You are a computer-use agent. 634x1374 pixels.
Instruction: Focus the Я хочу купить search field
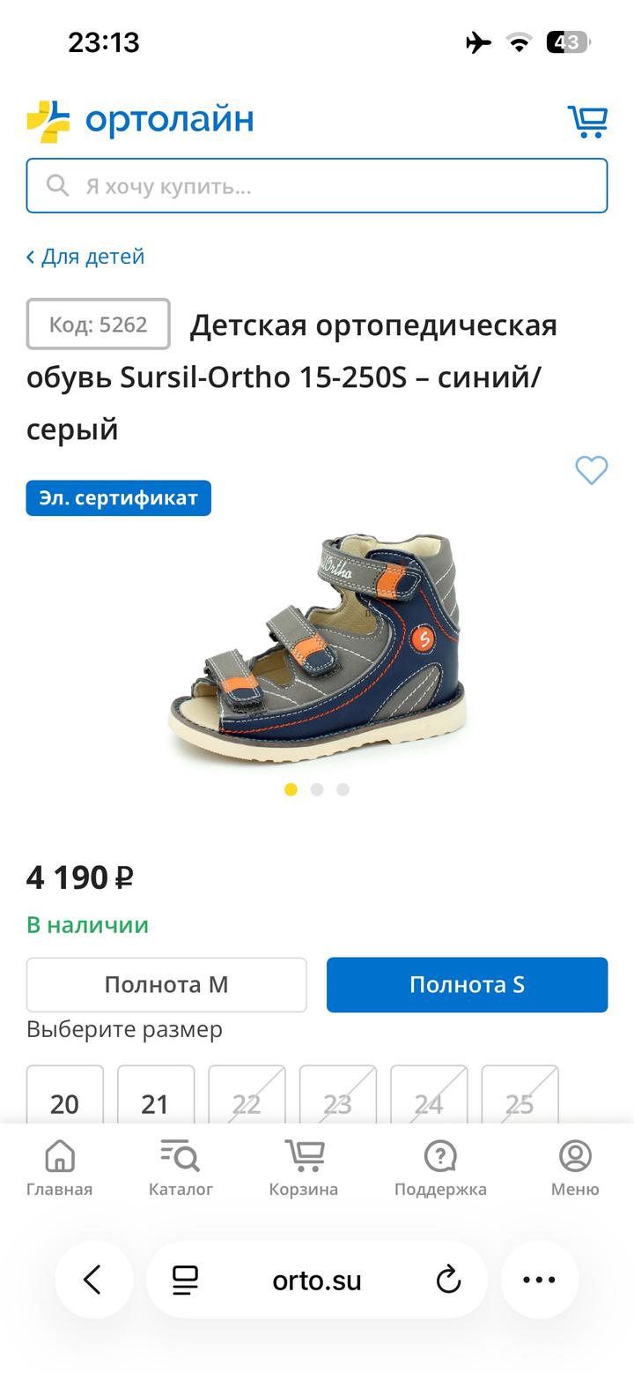click(x=317, y=185)
